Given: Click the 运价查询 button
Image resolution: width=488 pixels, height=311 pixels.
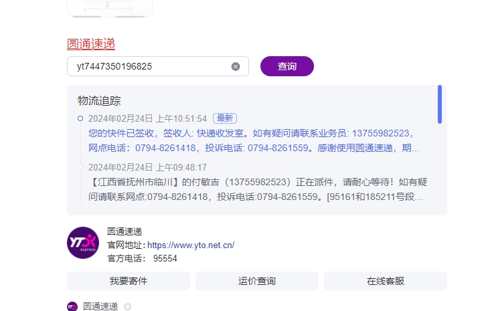Looking at the screenshot, I should [257, 281].
